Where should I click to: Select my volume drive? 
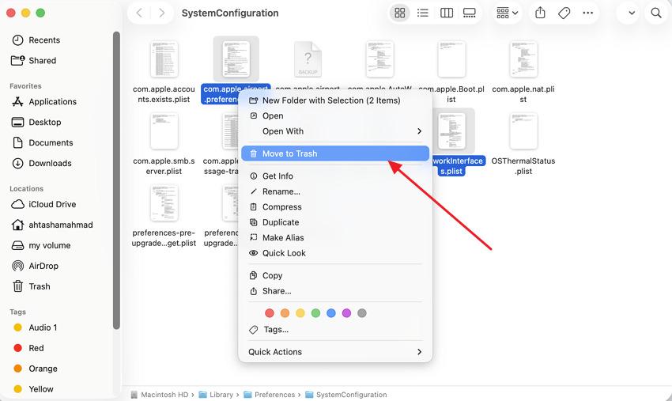pyautogui.click(x=40, y=246)
